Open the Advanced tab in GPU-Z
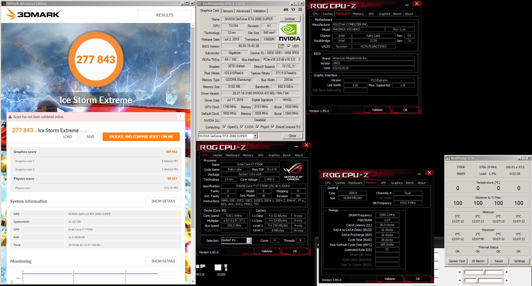This screenshot has height=286, width=532. tap(243, 11)
